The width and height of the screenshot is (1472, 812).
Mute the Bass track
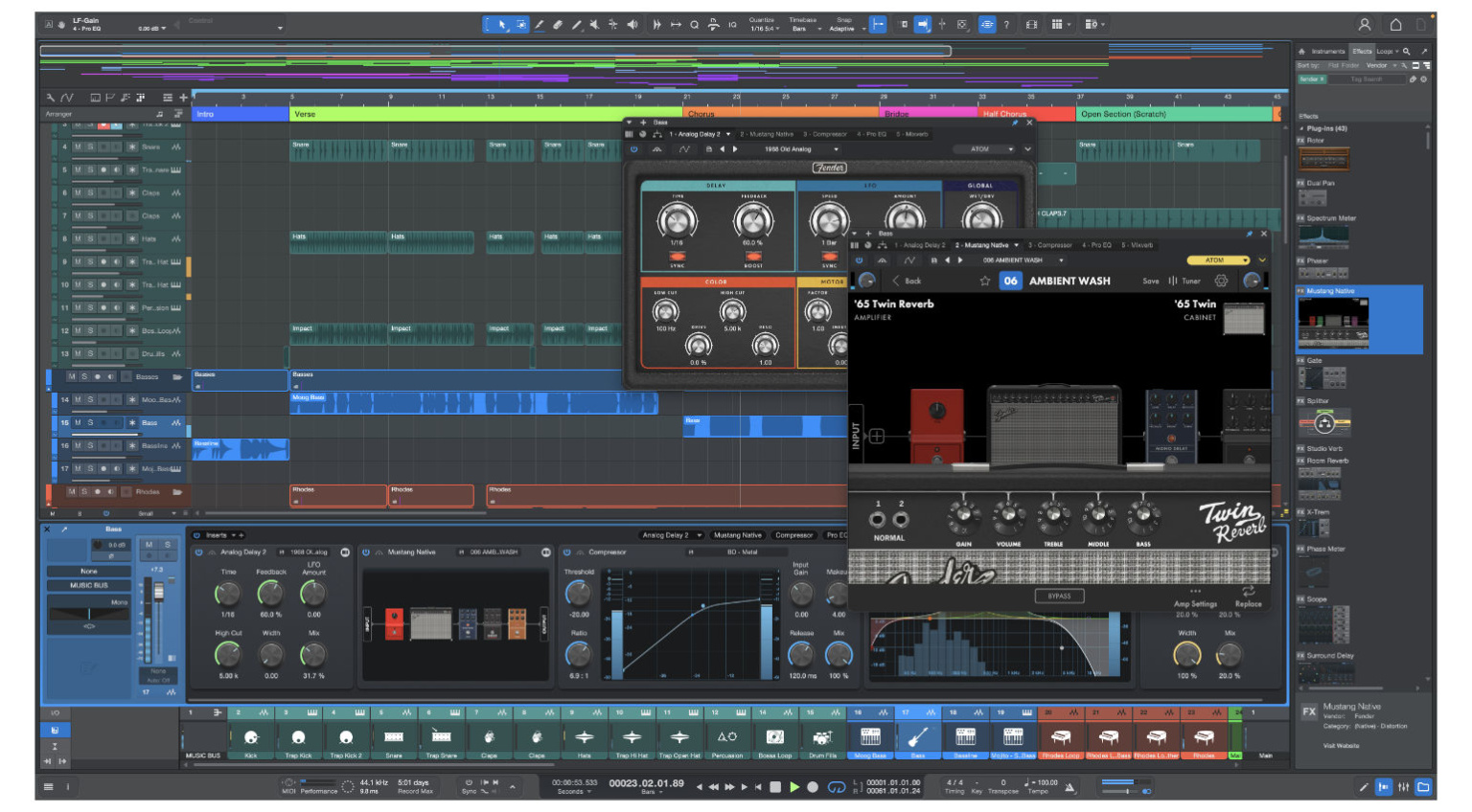[79, 422]
